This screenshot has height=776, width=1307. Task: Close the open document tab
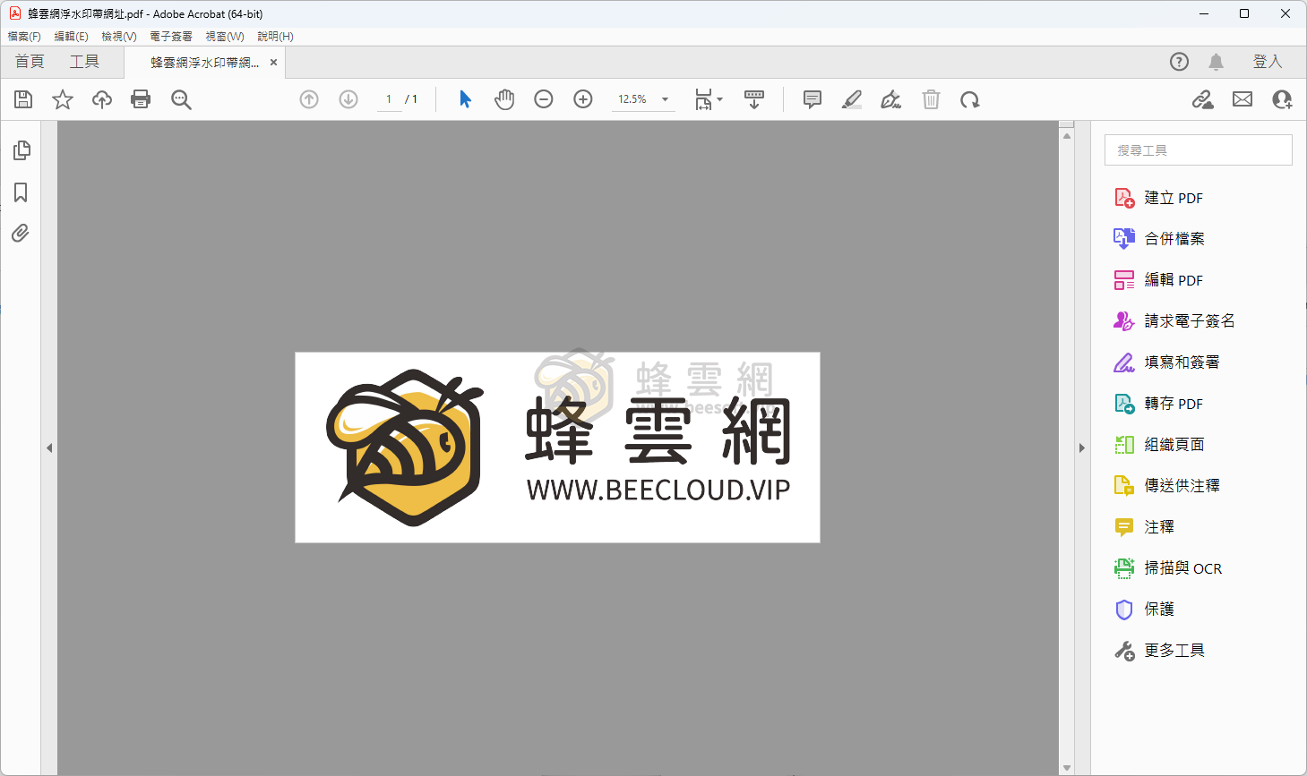[x=273, y=63]
